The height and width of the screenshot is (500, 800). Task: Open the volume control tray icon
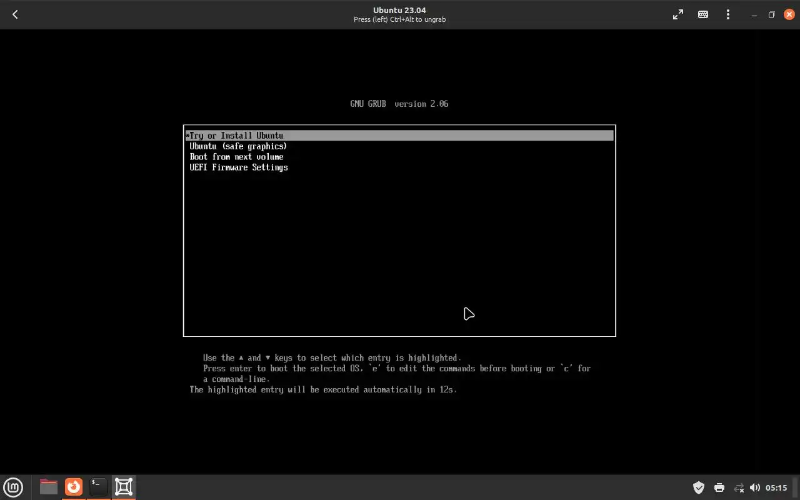755,487
